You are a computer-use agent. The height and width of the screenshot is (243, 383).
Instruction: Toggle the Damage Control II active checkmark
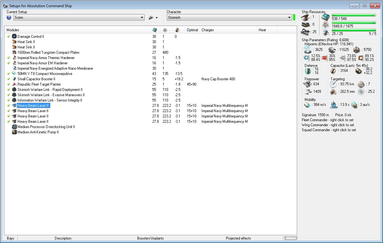(x=9, y=37)
